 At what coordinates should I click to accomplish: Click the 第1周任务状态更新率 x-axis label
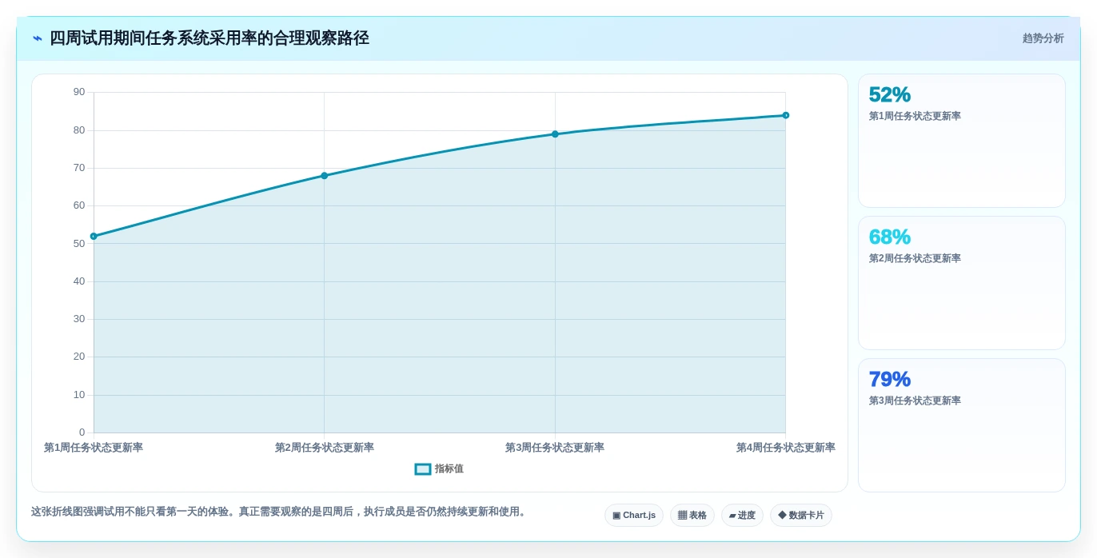tap(94, 448)
